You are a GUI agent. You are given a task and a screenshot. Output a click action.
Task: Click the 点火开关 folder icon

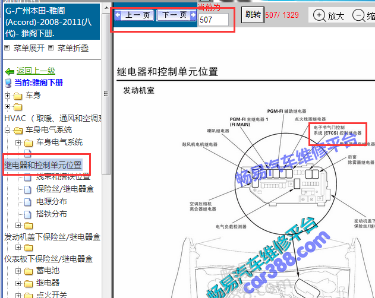point(29,296)
